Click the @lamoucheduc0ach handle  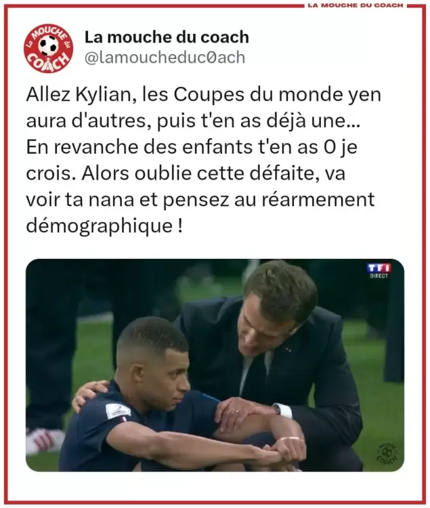tap(165, 58)
